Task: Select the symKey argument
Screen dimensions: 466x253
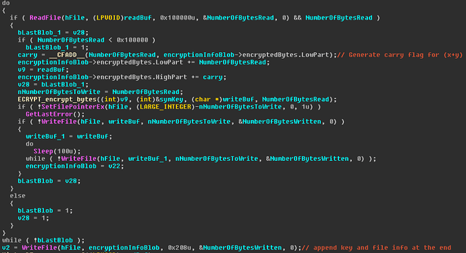Action: click(172, 99)
